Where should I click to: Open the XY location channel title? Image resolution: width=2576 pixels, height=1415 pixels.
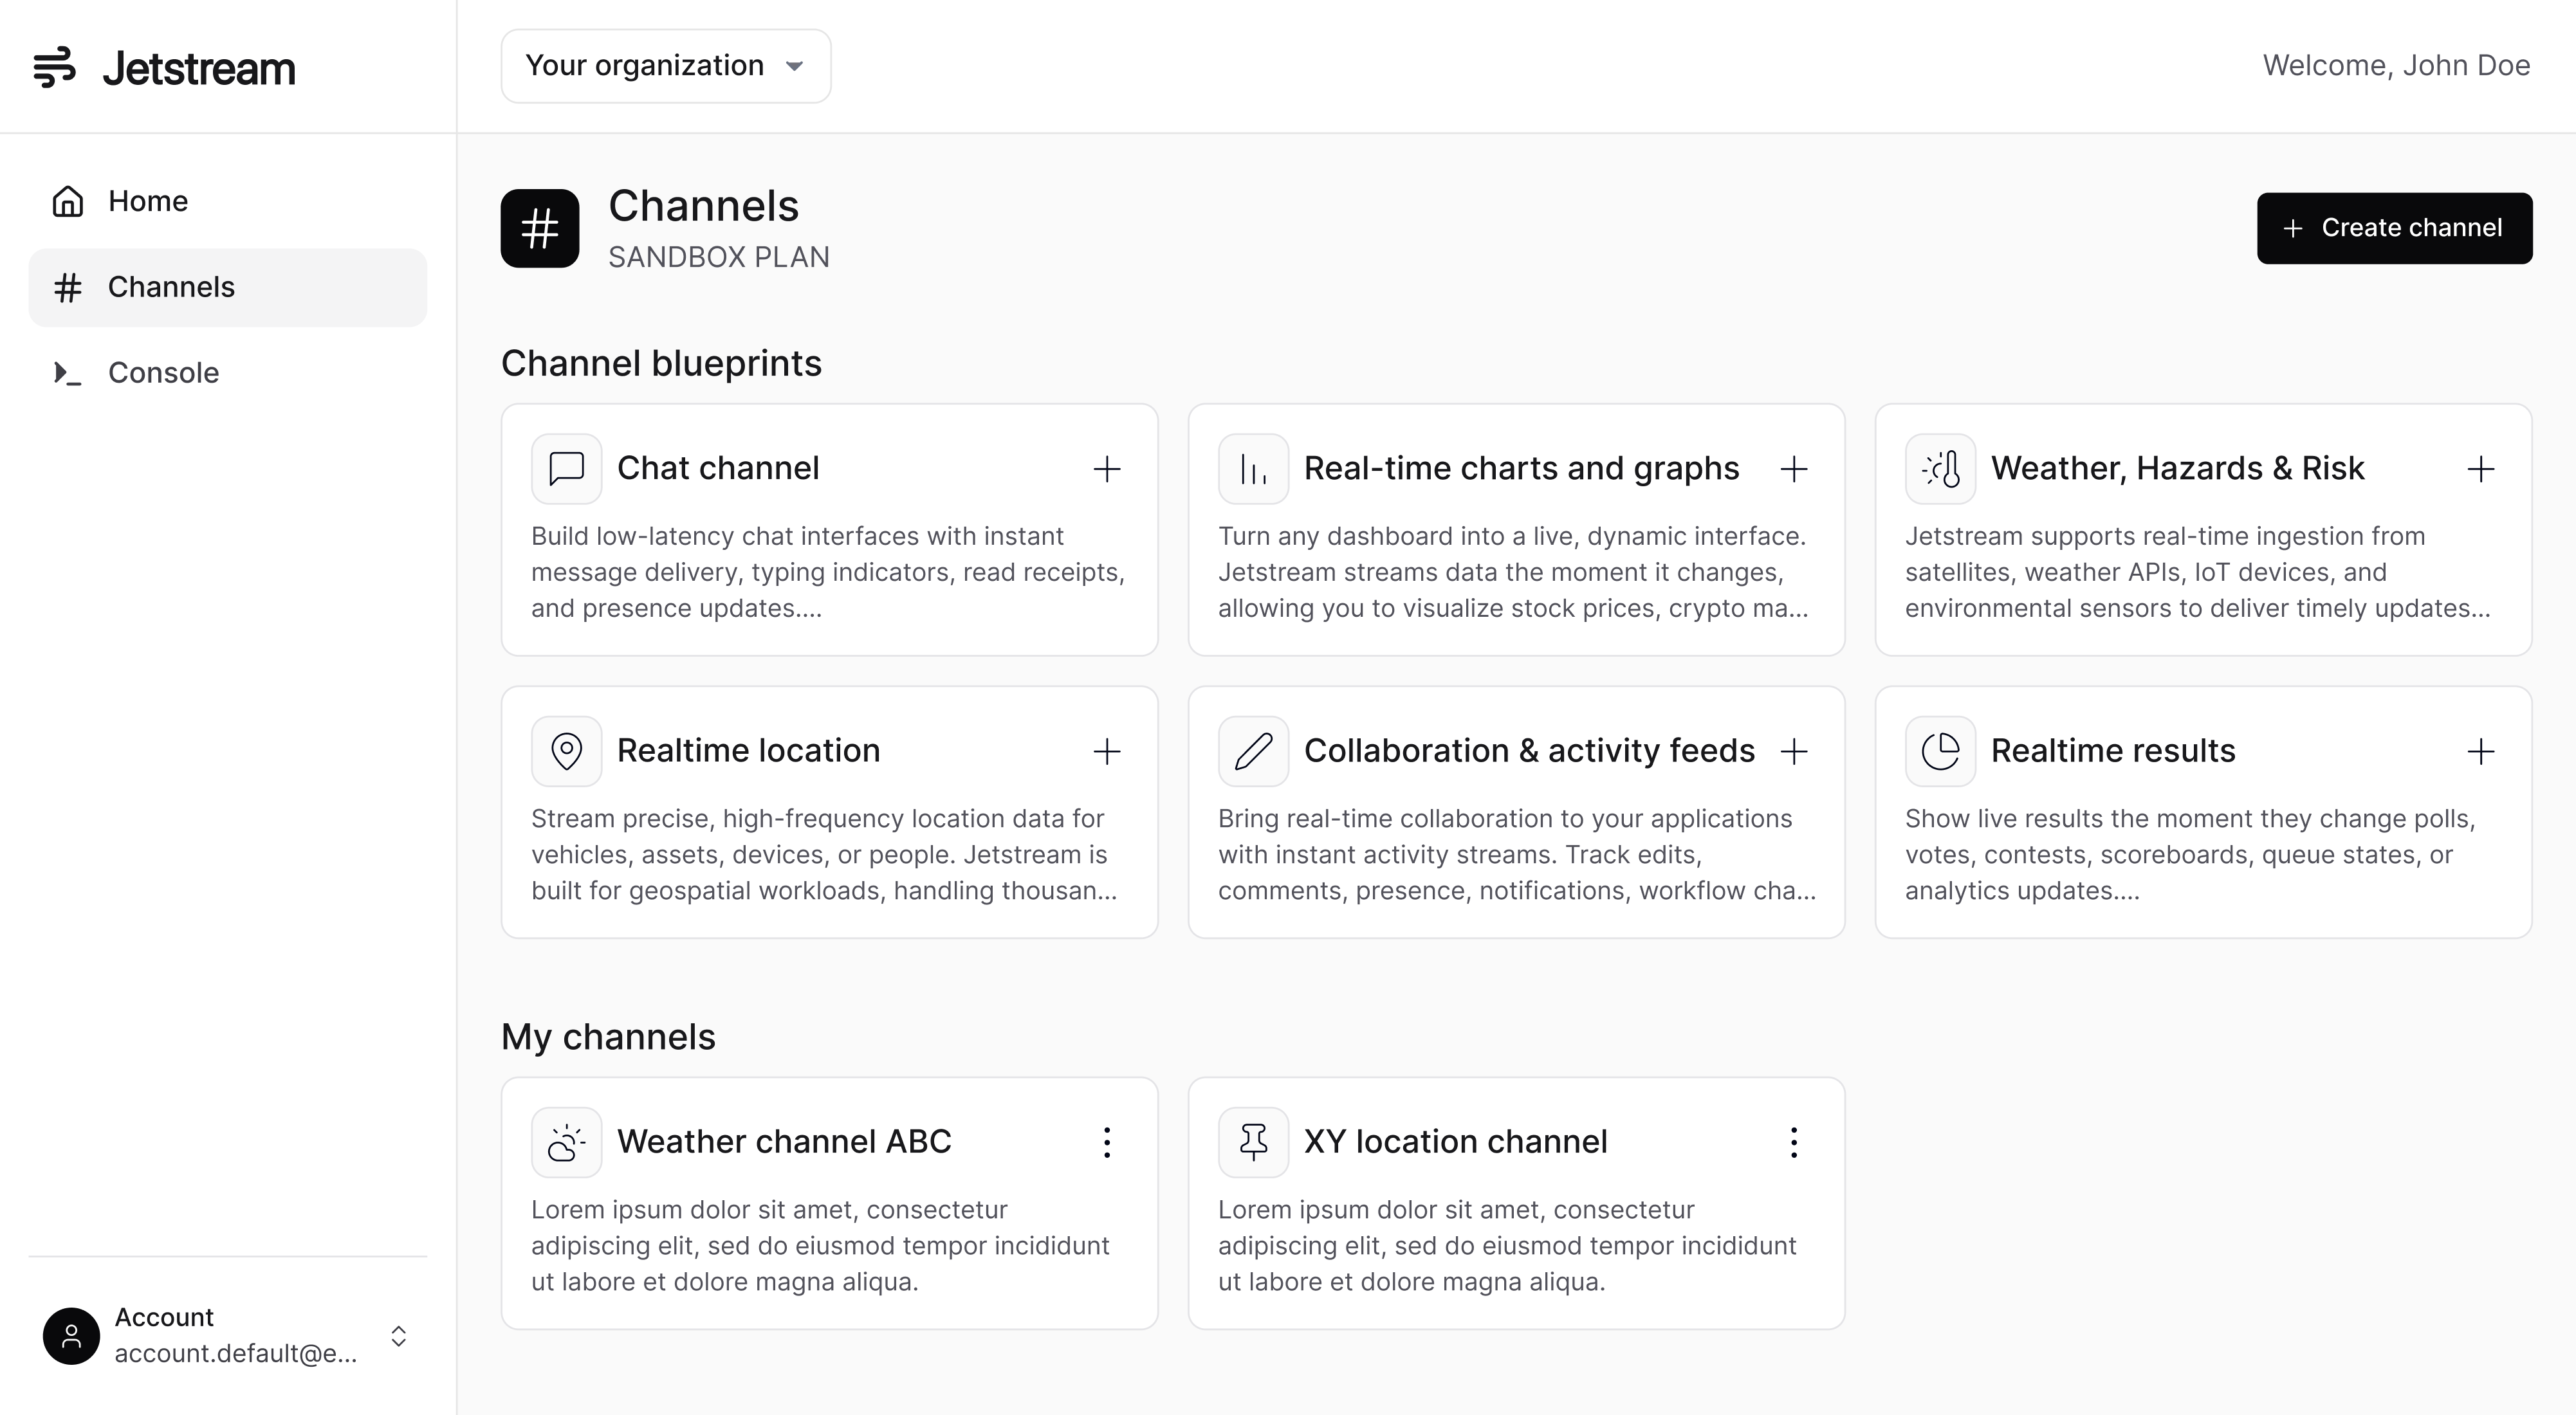point(1456,1141)
